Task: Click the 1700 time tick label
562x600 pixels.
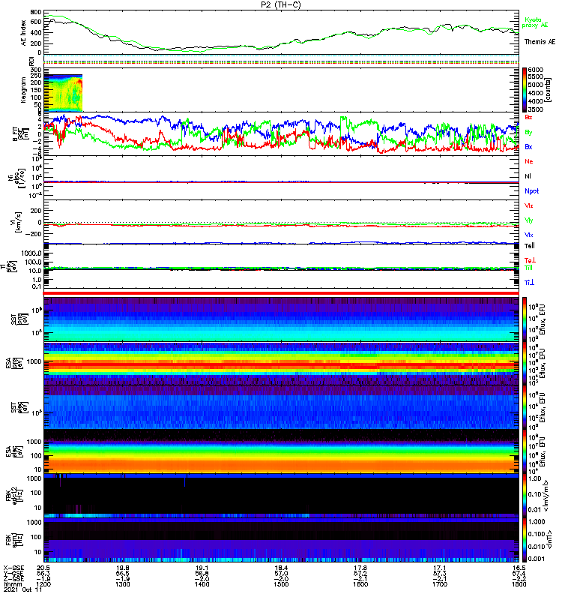Action: (x=440, y=584)
